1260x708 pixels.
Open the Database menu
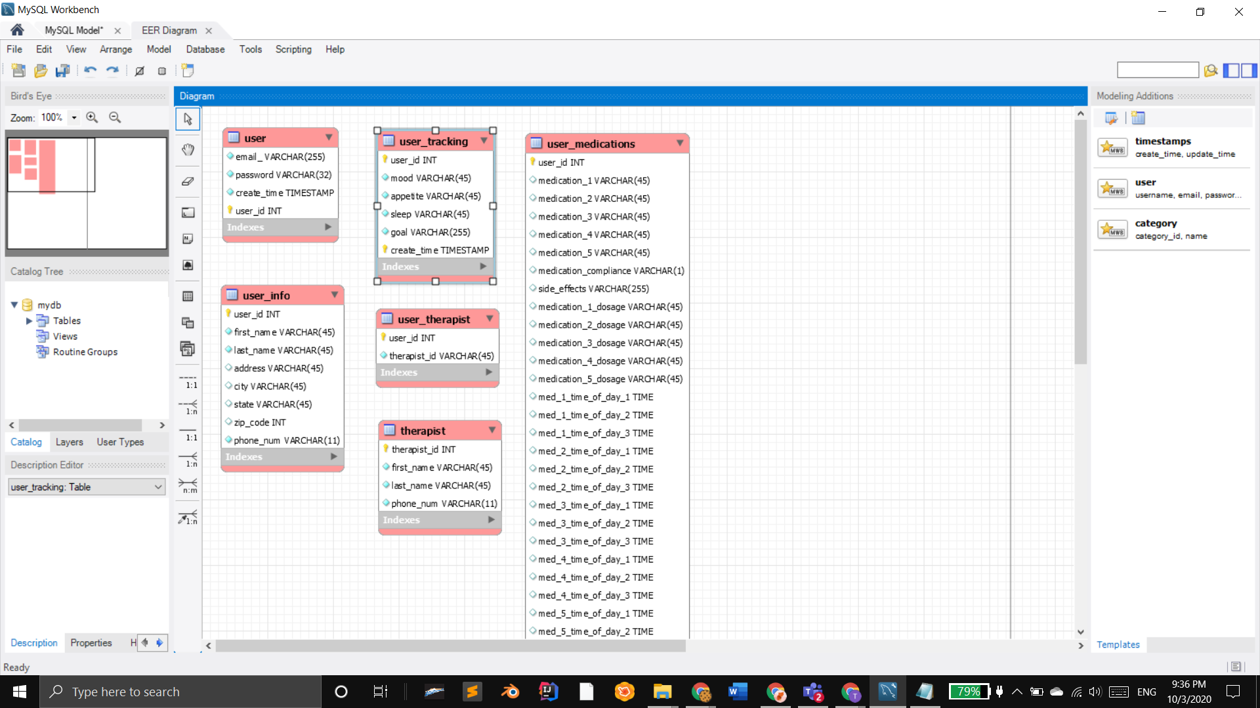coord(205,49)
